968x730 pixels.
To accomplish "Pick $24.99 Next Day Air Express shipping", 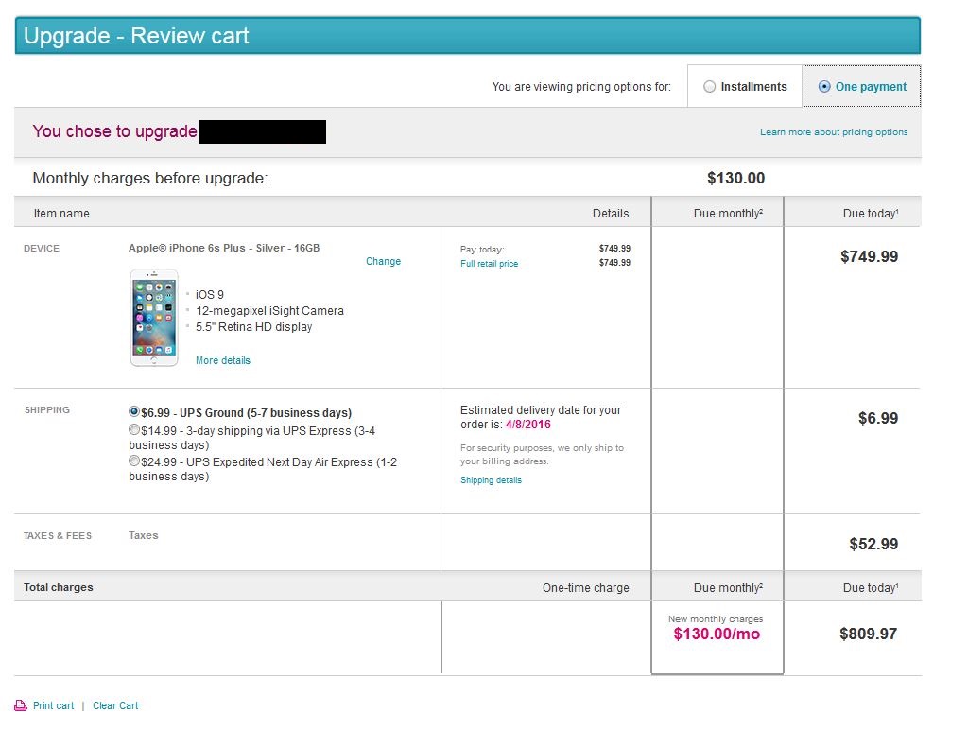I will (134, 461).
